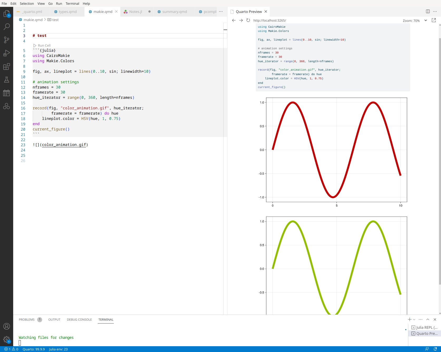Image resolution: width=441 pixels, height=352 pixels.
Task: Open the Manage gear icon
Action: pyautogui.click(x=7, y=339)
